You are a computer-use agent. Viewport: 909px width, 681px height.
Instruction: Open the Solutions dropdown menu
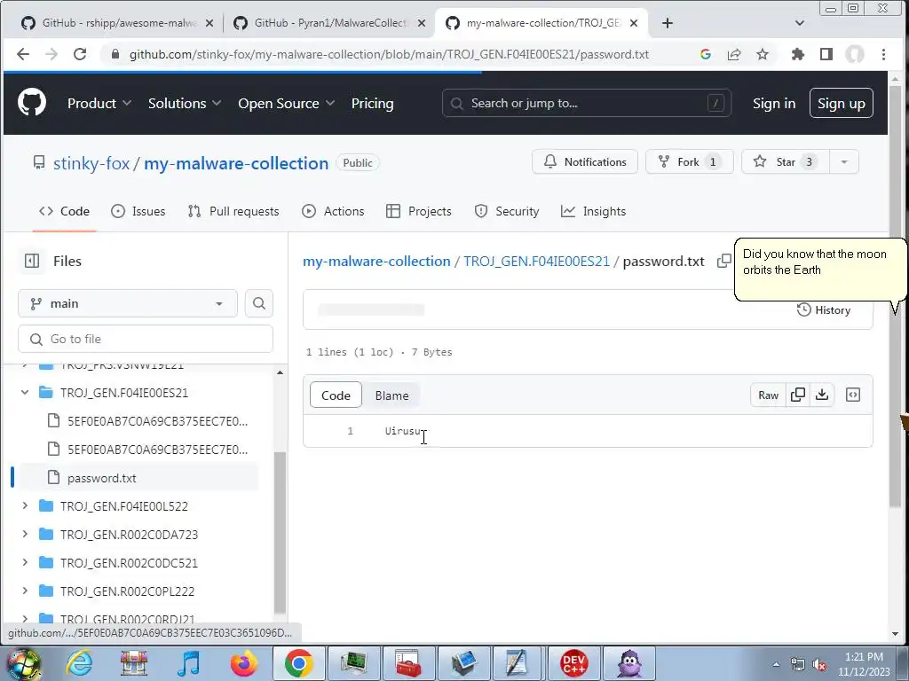[185, 103]
